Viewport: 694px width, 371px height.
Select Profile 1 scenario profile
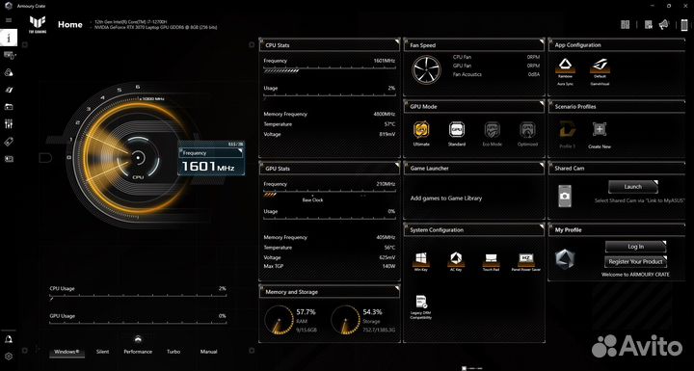pos(567,135)
